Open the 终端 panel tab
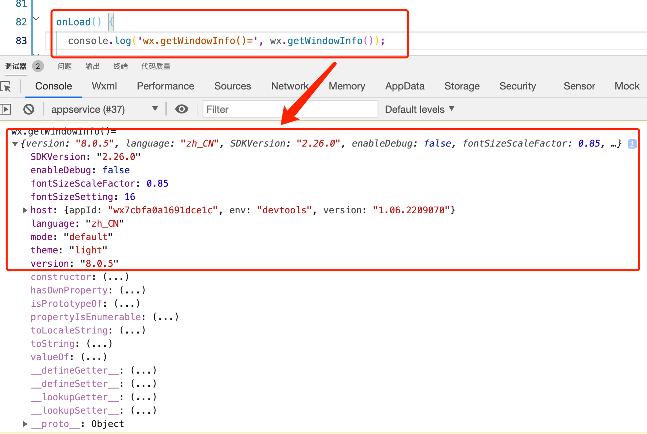 (x=120, y=66)
